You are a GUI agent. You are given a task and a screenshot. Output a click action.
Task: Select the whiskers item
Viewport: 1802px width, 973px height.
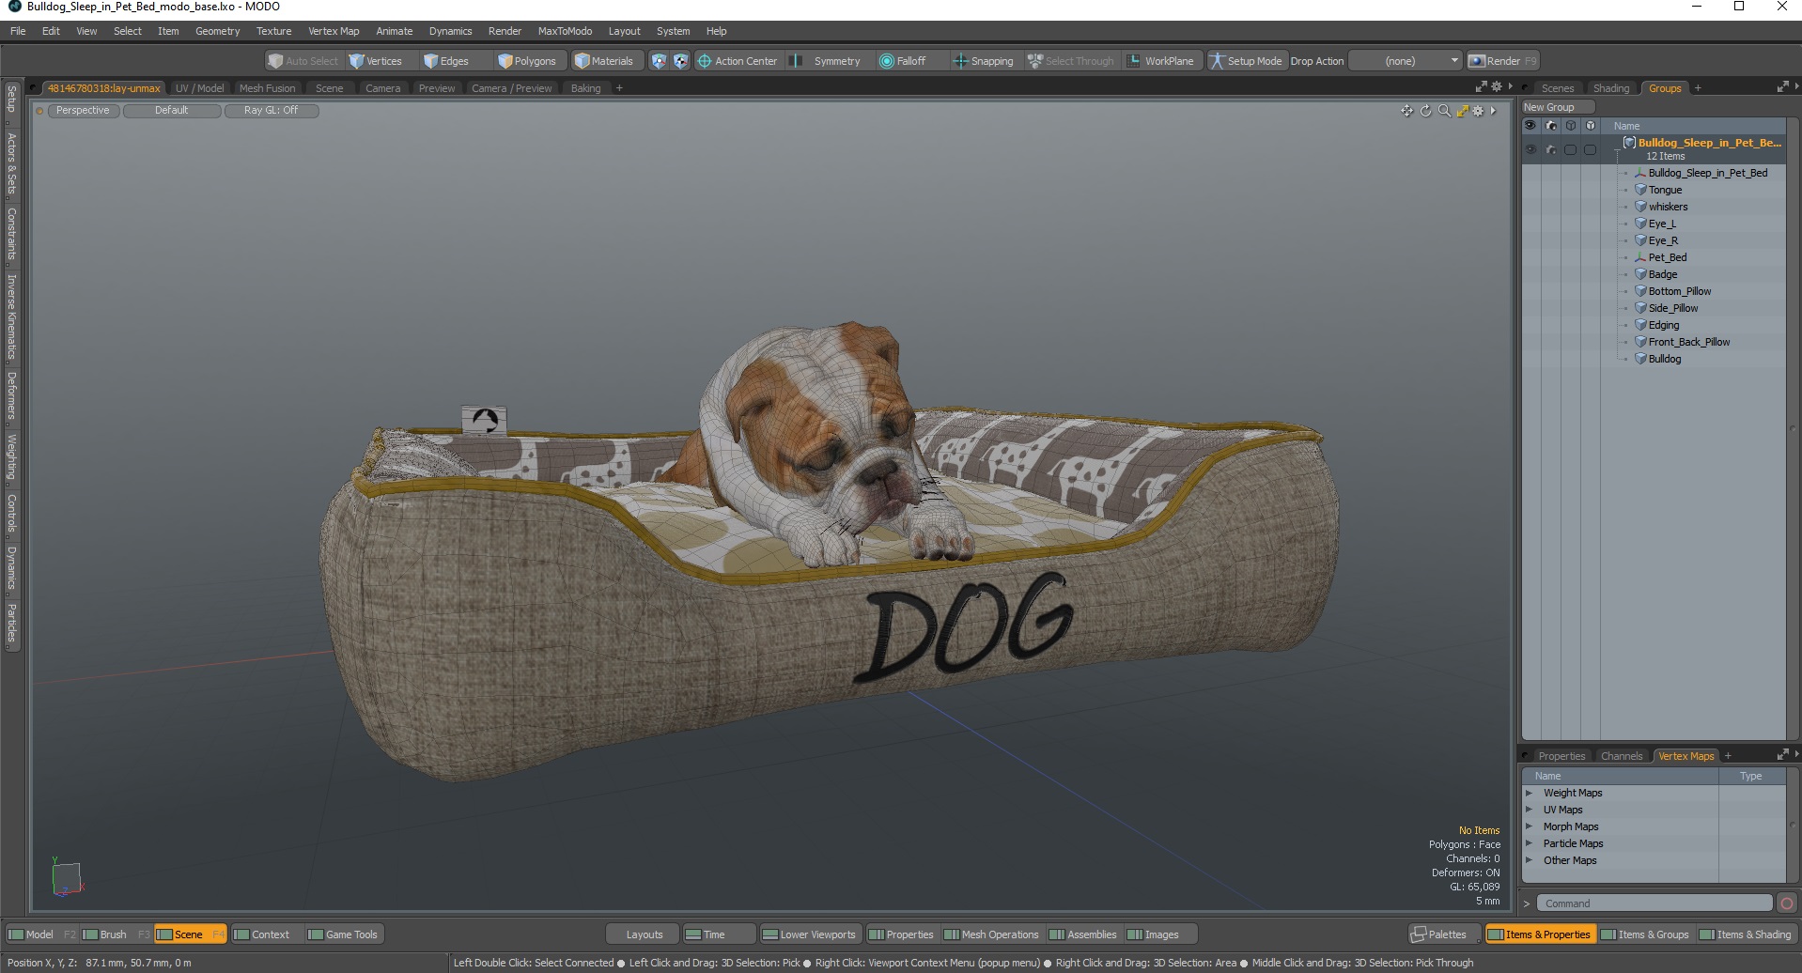(x=1668, y=207)
